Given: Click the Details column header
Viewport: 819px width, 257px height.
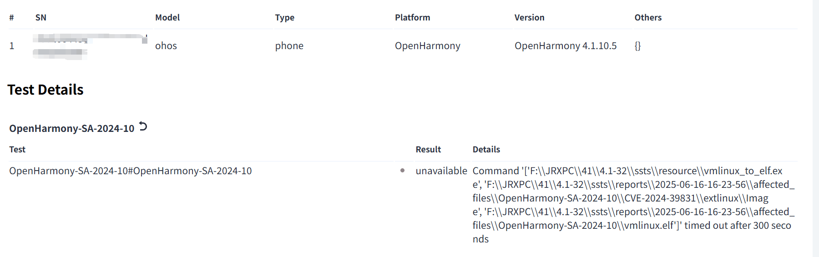Looking at the screenshot, I should (x=486, y=149).
